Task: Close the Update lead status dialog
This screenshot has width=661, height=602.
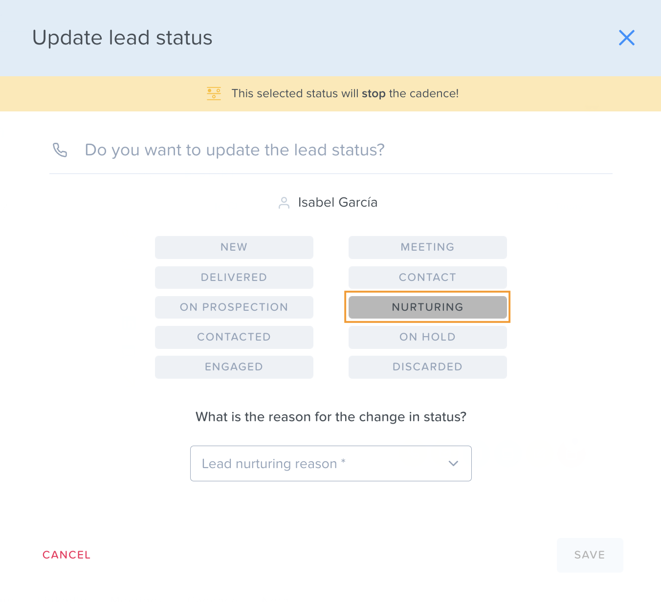Action: click(626, 38)
